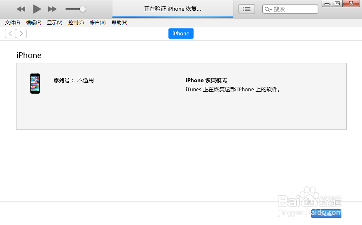Open the 控制(C) menu
The width and height of the screenshot is (362, 225).
[76, 23]
